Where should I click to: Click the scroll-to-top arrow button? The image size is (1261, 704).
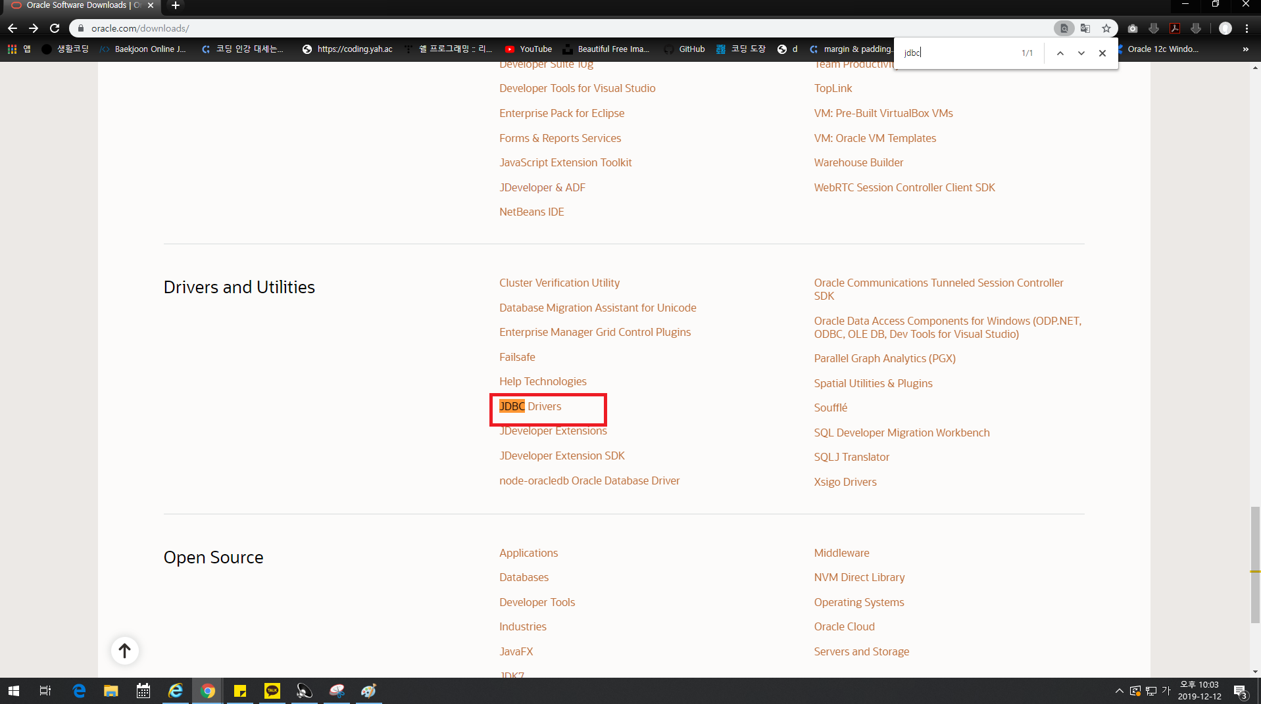tap(124, 651)
